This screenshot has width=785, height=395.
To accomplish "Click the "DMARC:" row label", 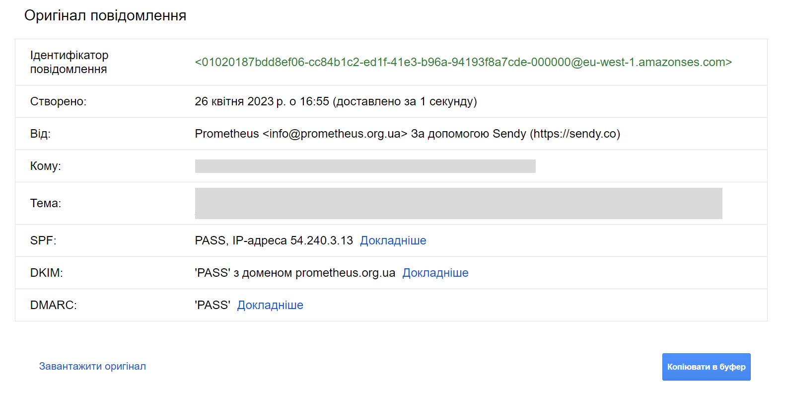I will tap(53, 305).
